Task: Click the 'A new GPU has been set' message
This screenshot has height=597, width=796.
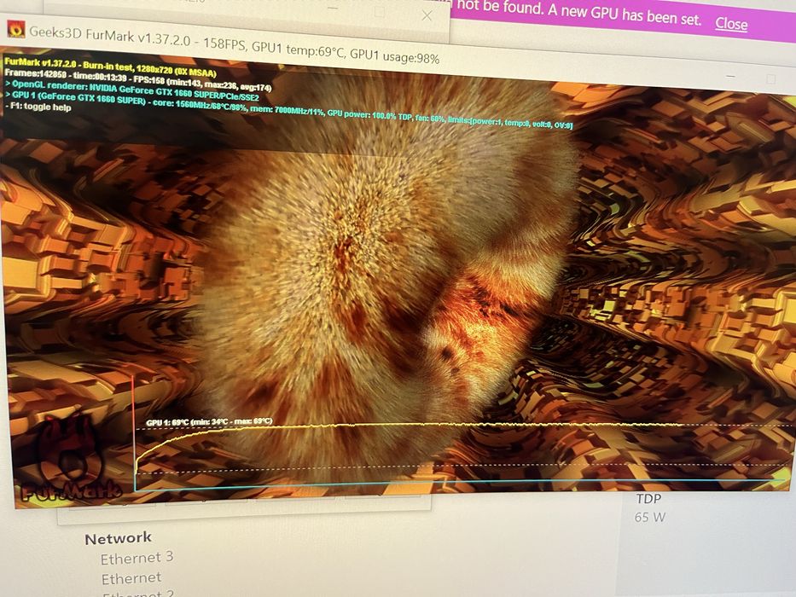Action: coord(624,14)
